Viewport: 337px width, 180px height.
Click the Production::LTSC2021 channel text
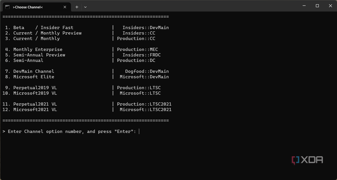[x=144, y=104]
